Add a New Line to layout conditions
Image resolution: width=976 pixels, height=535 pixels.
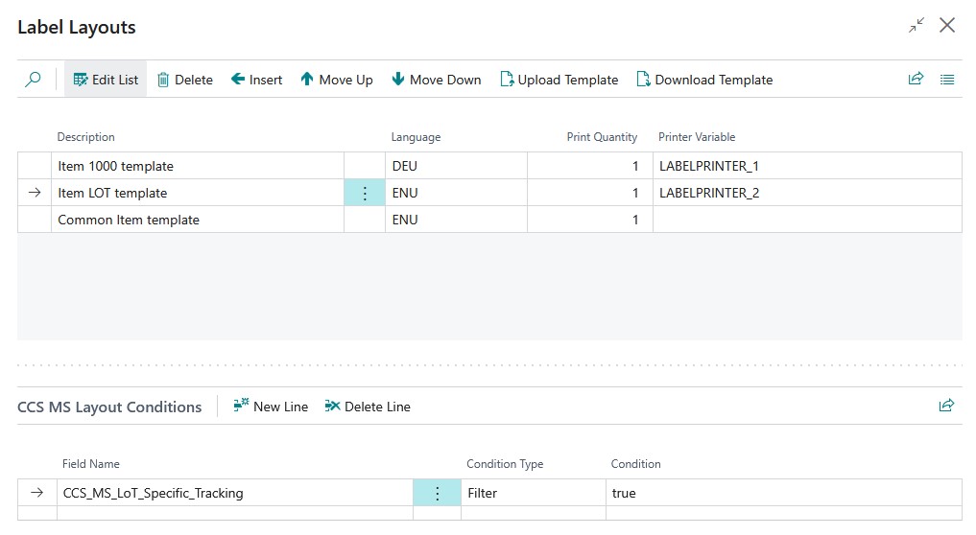coord(271,407)
